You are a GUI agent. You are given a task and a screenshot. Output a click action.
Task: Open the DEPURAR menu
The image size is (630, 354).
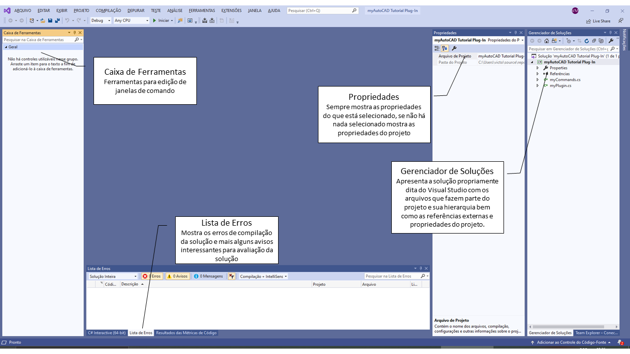pos(135,10)
